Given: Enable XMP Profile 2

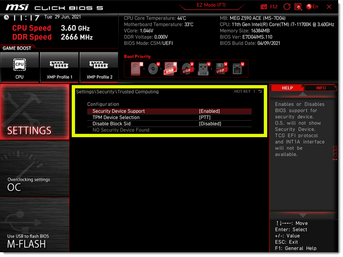Looking at the screenshot, I should coord(99,67).
